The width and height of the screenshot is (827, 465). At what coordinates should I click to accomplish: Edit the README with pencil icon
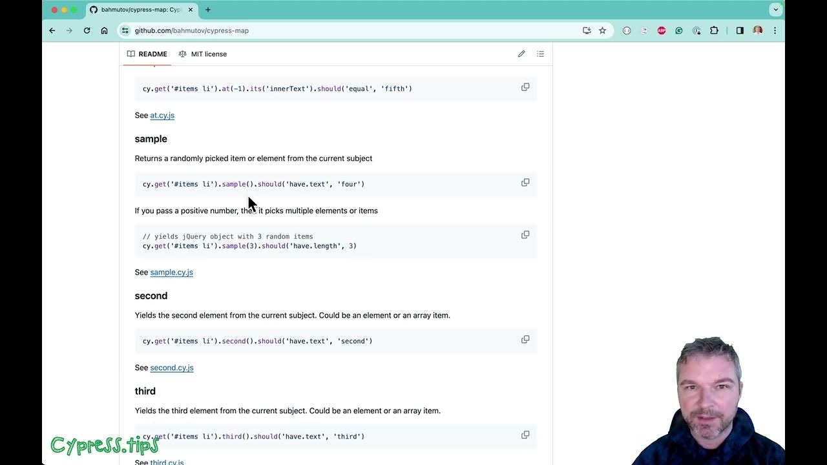click(x=521, y=54)
